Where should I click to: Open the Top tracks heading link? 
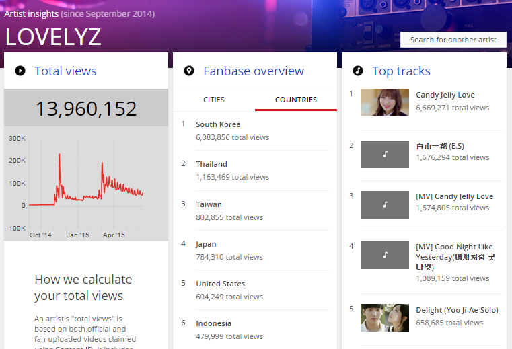click(x=401, y=71)
